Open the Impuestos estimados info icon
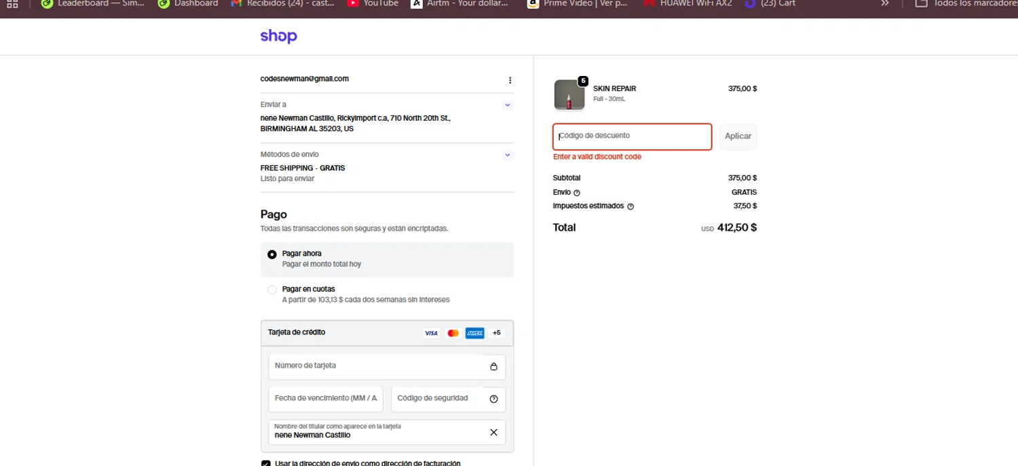1018x466 pixels. point(630,206)
